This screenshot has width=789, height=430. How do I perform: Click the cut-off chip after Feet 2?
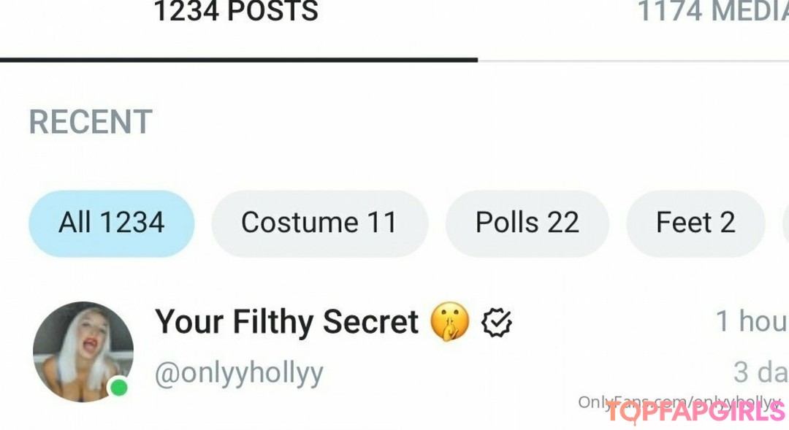pyautogui.click(x=785, y=223)
